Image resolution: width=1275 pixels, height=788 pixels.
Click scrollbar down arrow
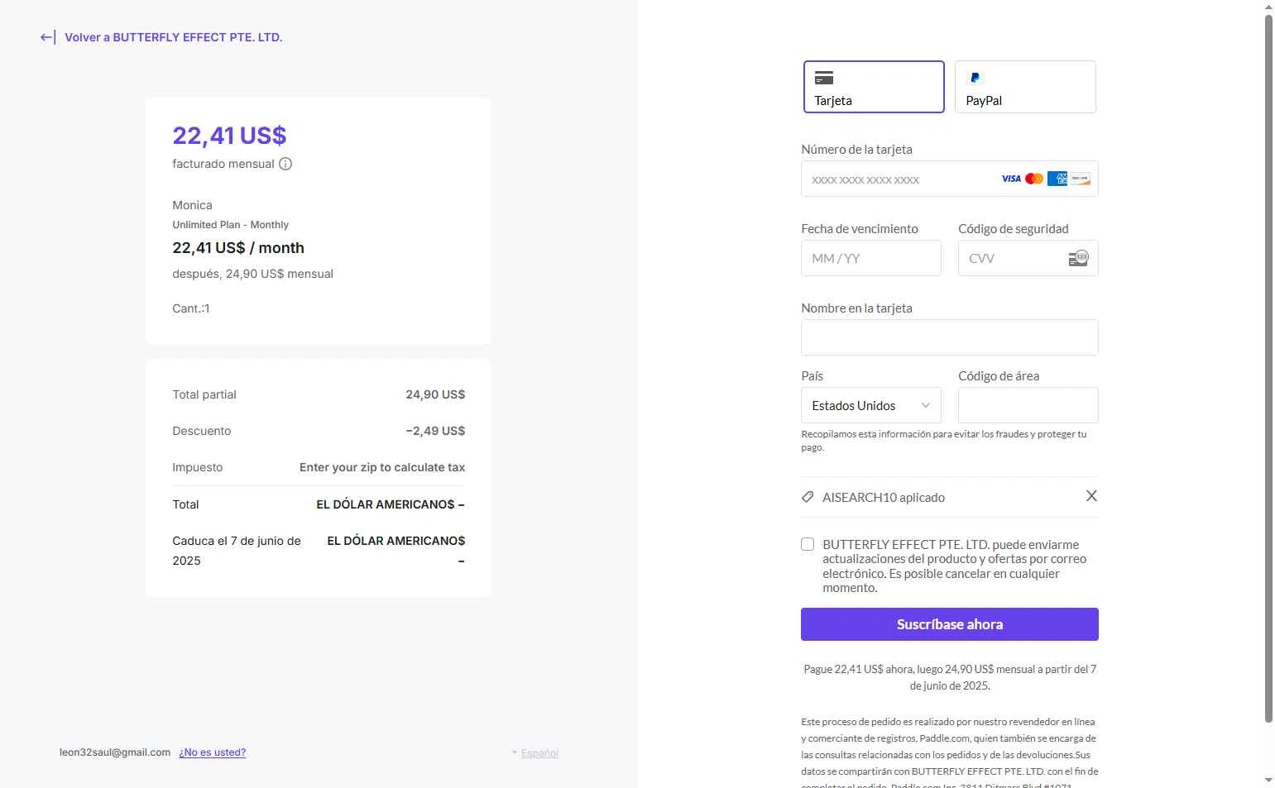tap(1268, 780)
